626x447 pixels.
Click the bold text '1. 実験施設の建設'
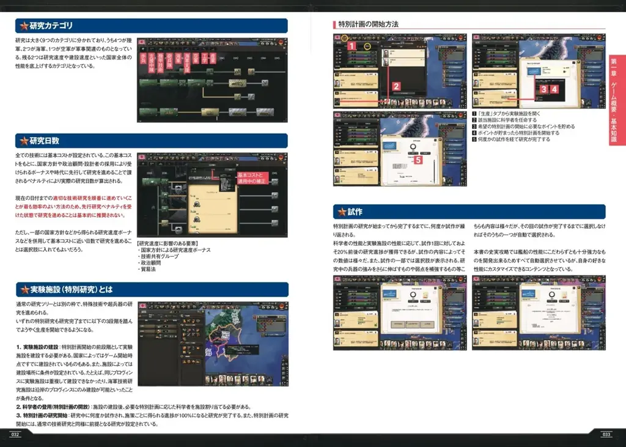coord(37,347)
